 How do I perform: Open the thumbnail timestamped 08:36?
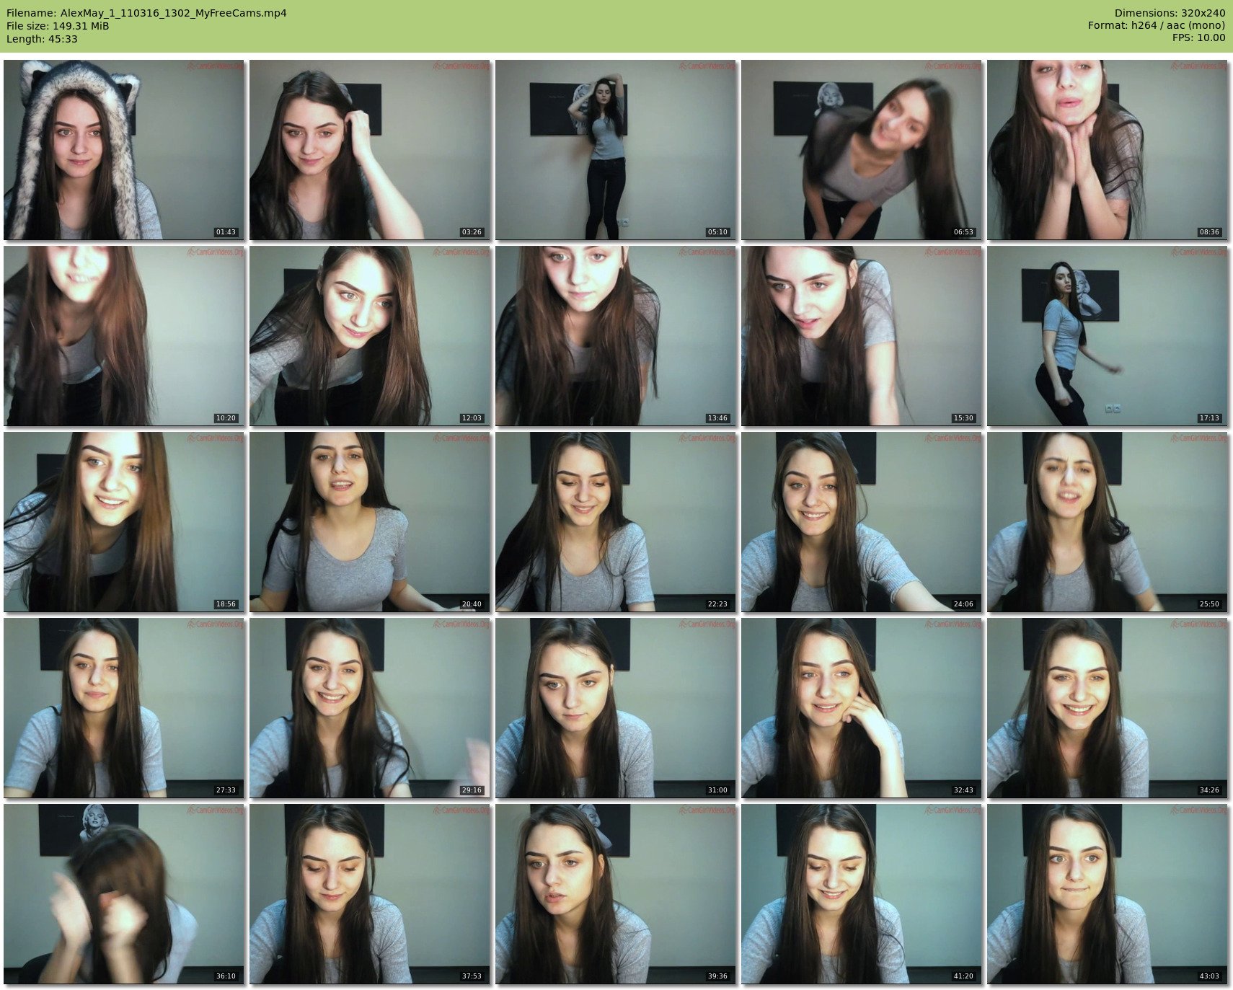(x=1108, y=149)
